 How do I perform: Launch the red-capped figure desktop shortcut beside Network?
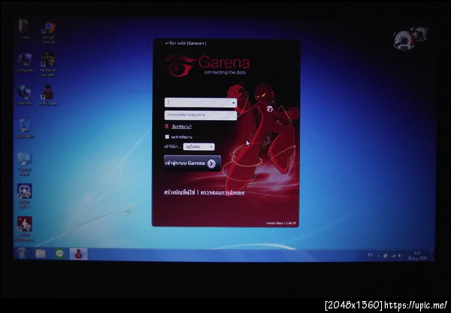pos(48,95)
